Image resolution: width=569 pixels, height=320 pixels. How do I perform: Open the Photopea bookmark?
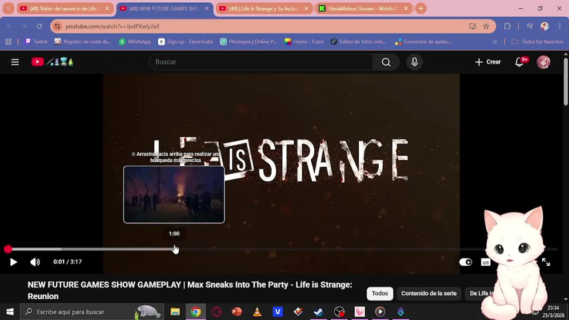[x=248, y=42]
